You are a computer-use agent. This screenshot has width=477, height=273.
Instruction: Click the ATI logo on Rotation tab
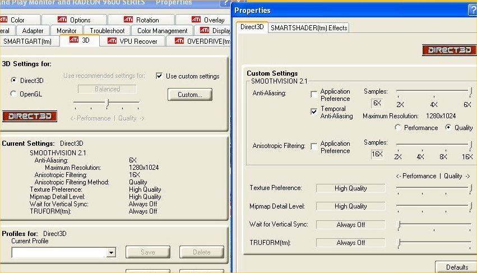[x=128, y=20]
